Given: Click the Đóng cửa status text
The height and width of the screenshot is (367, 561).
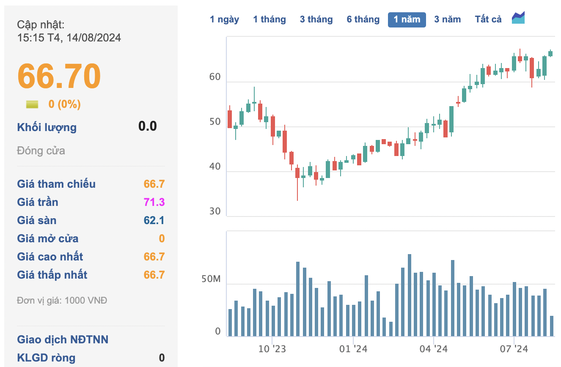Looking at the screenshot, I should pyautogui.click(x=41, y=151).
